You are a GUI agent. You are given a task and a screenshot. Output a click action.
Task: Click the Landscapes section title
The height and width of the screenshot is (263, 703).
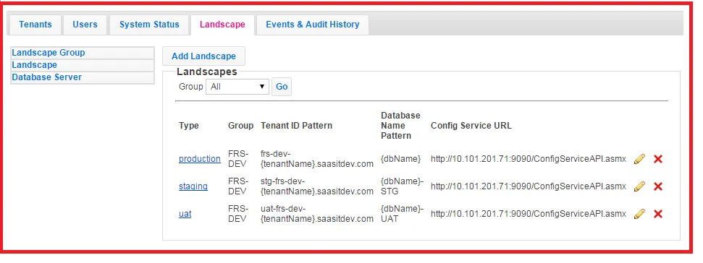tap(206, 72)
